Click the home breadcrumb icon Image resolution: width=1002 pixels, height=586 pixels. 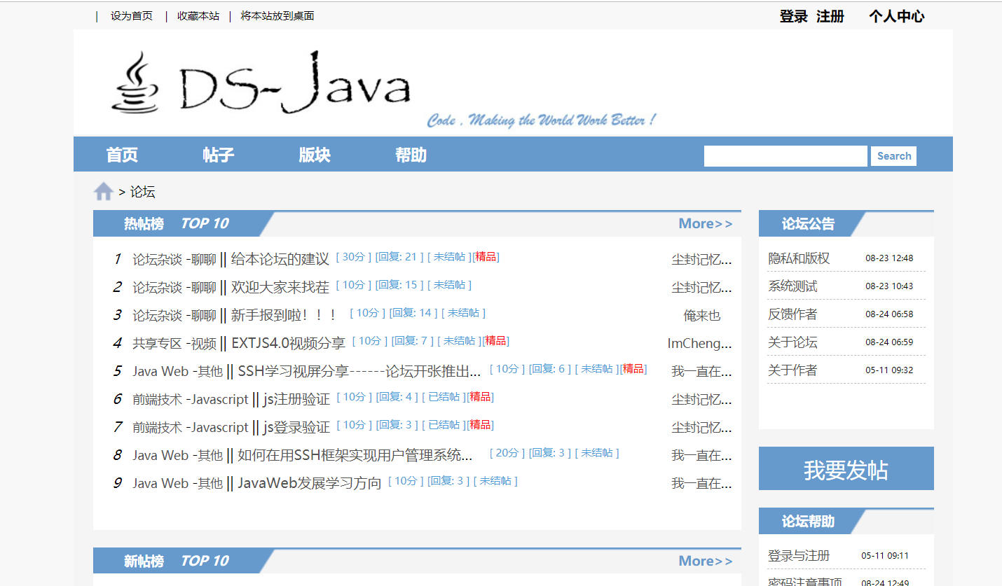click(x=104, y=191)
